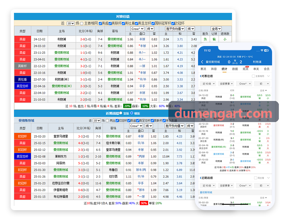Uncheck 英超 filter in 近期战绩 panel

129,121
